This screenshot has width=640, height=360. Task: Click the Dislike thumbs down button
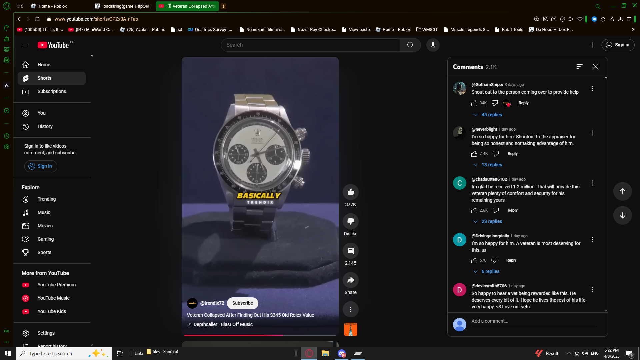click(350, 221)
